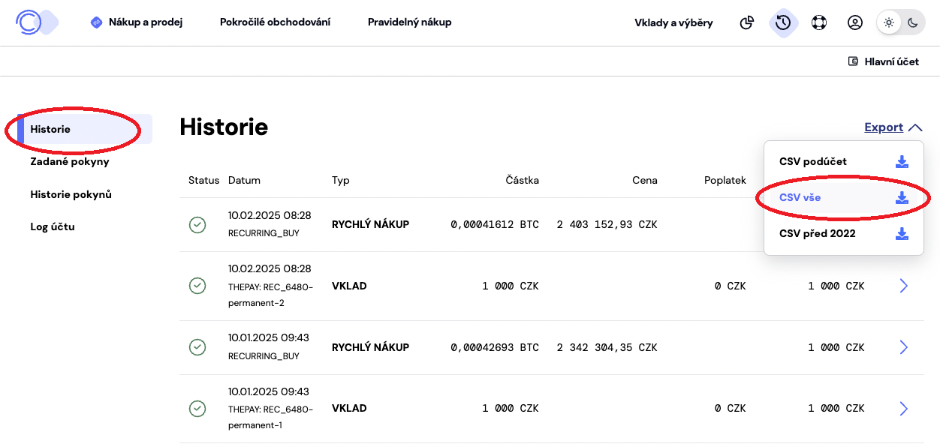Select light mode sun toggle
This screenshot has width=940, height=447.
tap(887, 22)
